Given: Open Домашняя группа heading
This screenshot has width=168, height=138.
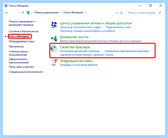Looking at the screenshot, I should point(74,37).
